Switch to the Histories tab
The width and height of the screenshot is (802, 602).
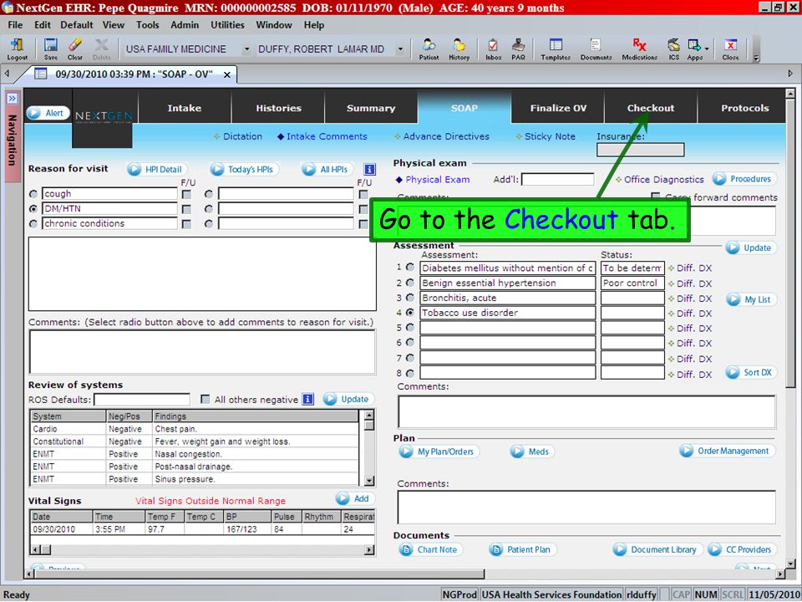[278, 108]
